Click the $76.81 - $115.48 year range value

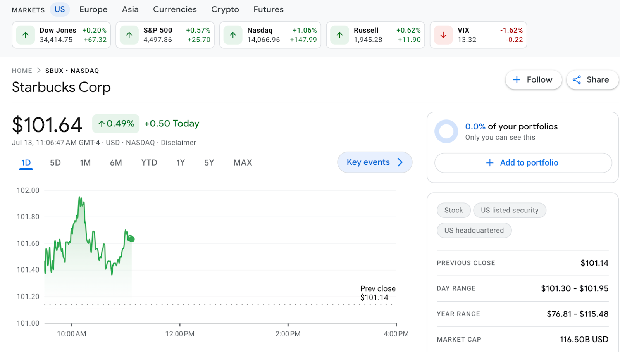[x=577, y=314]
